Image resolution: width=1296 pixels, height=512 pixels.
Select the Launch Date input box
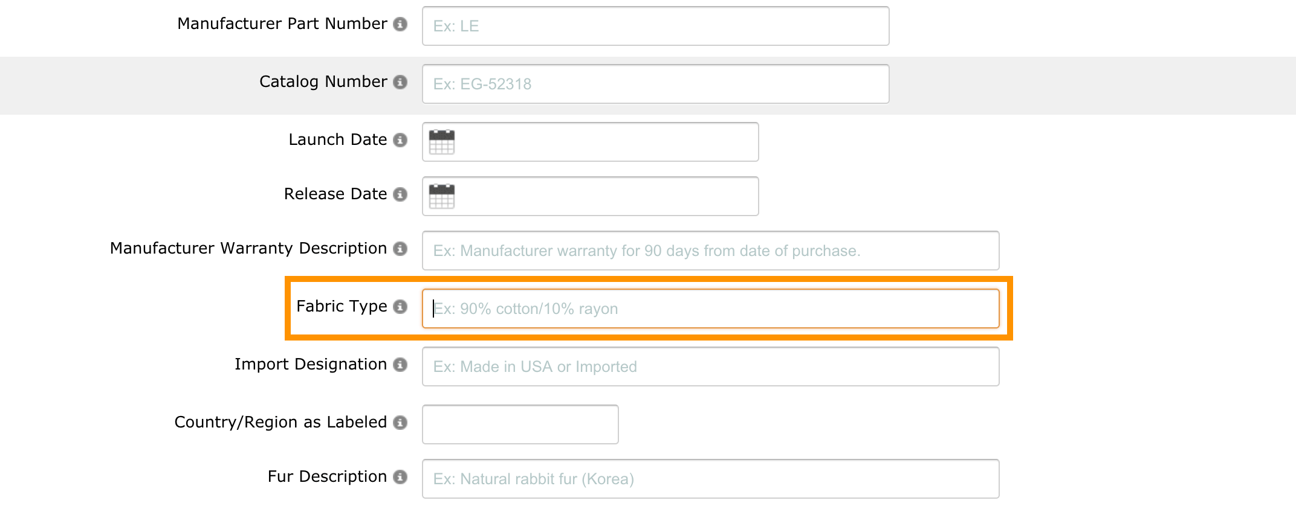(x=604, y=142)
